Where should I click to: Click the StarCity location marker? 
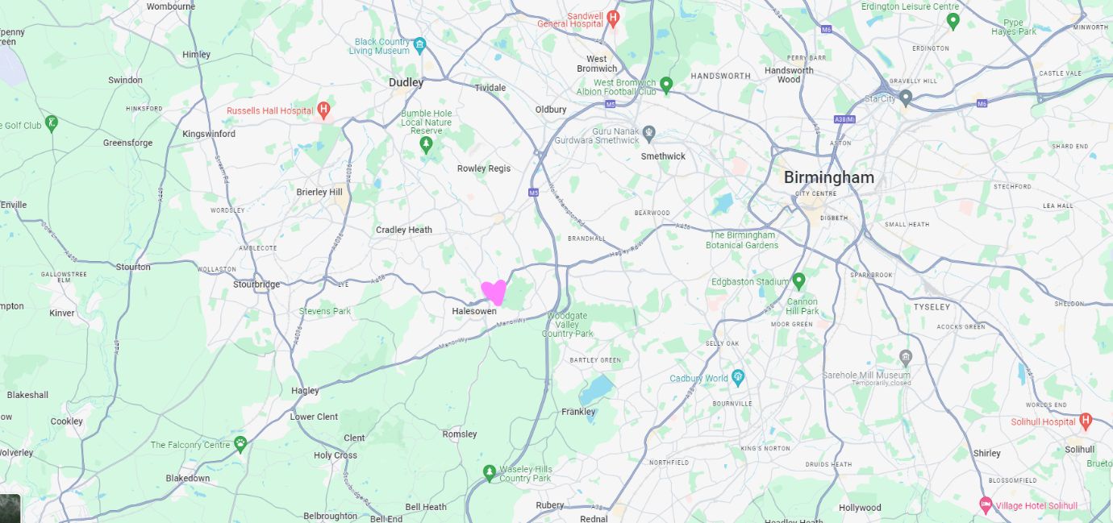click(906, 98)
